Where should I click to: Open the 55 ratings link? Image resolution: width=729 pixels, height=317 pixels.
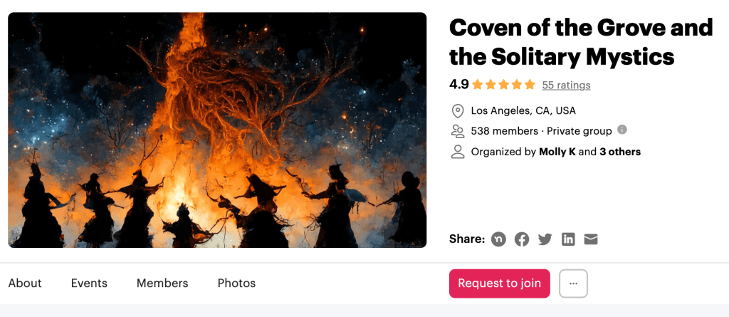tap(566, 85)
